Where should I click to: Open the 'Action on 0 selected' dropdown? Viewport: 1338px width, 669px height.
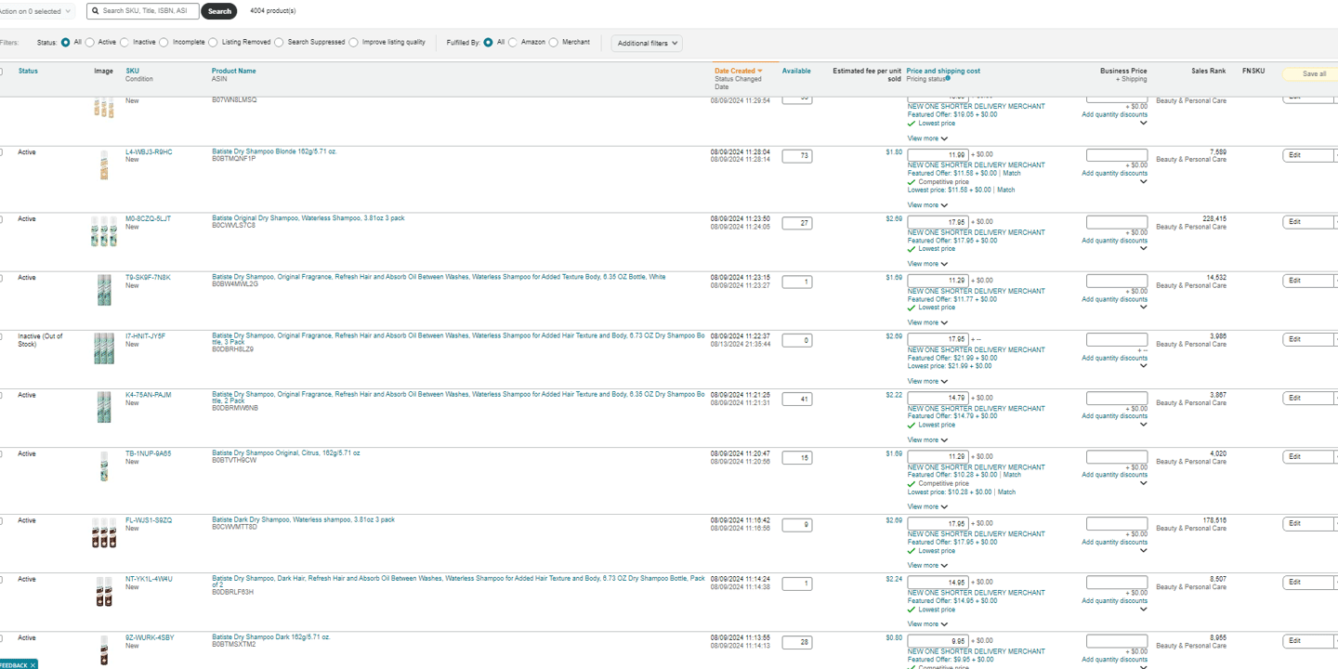click(x=35, y=11)
